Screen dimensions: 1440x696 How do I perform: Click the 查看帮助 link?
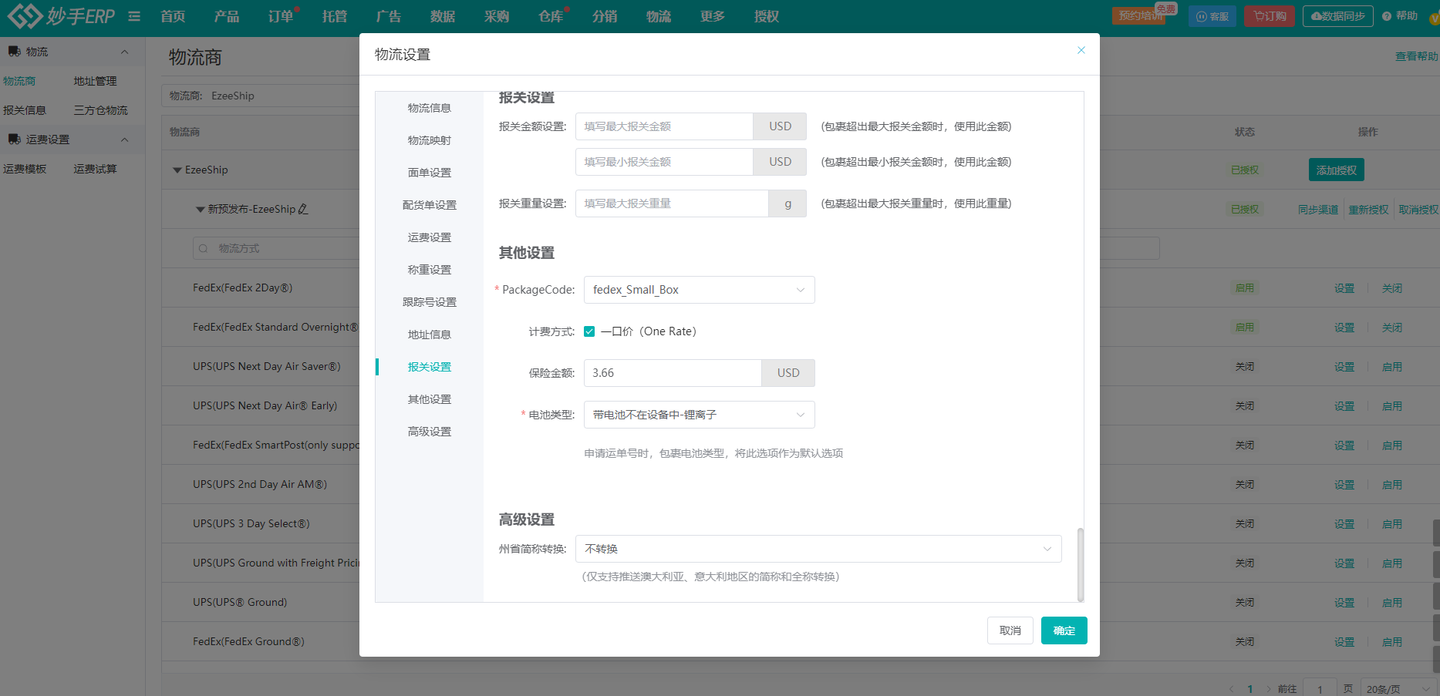click(1417, 56)
